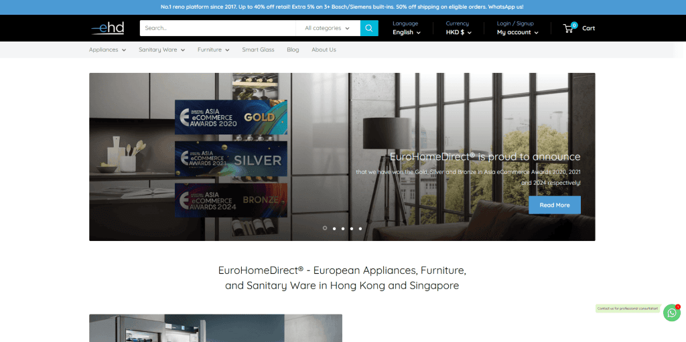Select the fifth carousel slide dot
This screenshot has width=686, height=342.
coord(360,229)
